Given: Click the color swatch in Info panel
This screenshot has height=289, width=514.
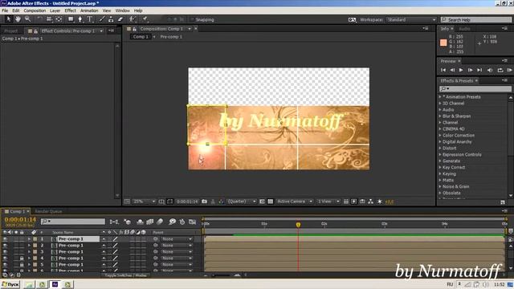Looking at the screenshot, I should pyautogui.click(x=443, y=43).
